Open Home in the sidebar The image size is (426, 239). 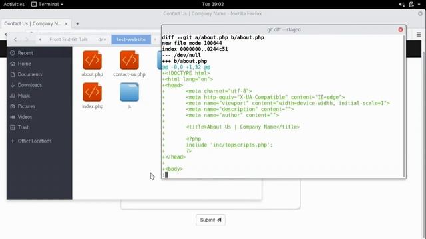pyautogui.click(x=39, y=64)
